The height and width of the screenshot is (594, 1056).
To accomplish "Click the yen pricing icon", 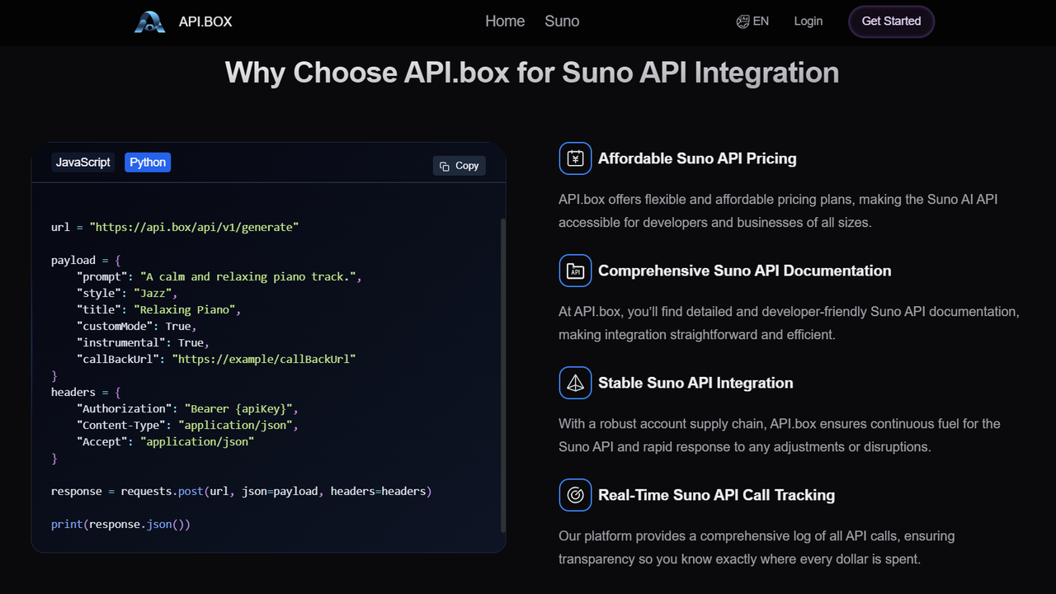I will tap(575, 158).
